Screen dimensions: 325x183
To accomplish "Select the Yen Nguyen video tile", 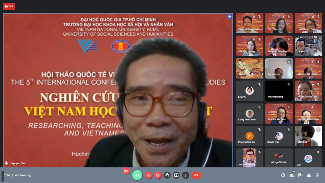I will (279, 23).
